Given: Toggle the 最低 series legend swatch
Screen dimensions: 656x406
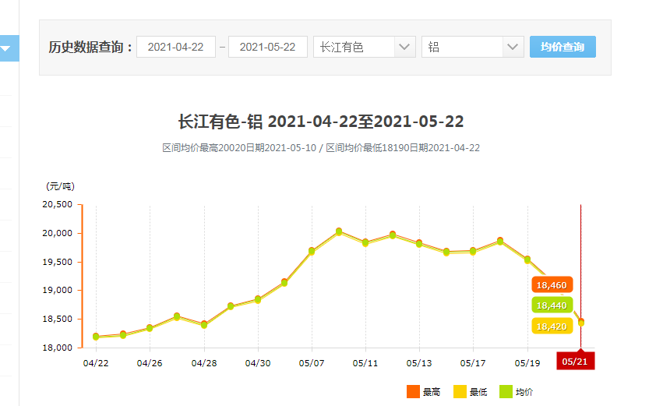Looking at the screenshot, I should 460,392.
